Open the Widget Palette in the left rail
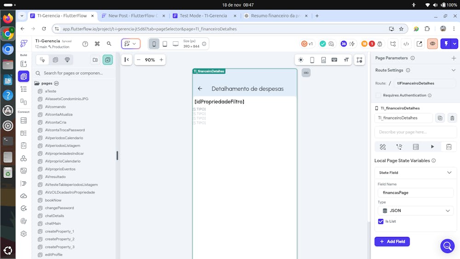The height and width of the screenshot is (259, 460). [x=23, y=63]
